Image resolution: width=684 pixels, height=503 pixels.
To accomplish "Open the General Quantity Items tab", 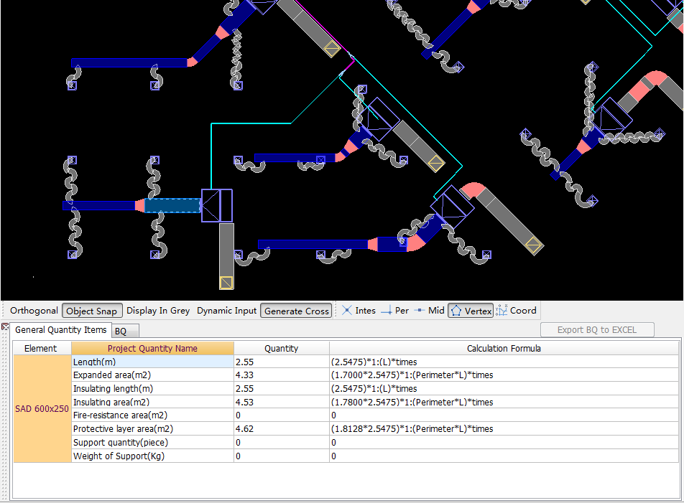I will [x=61, y=330].
